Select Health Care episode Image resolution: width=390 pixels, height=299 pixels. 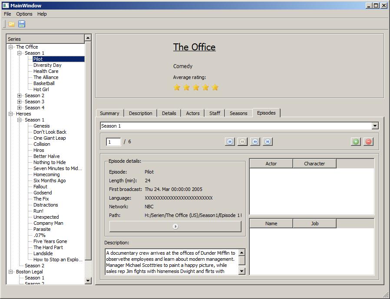click(46, 71)
